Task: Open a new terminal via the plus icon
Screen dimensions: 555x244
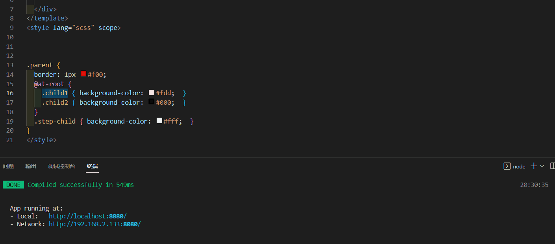Action: 533,166
